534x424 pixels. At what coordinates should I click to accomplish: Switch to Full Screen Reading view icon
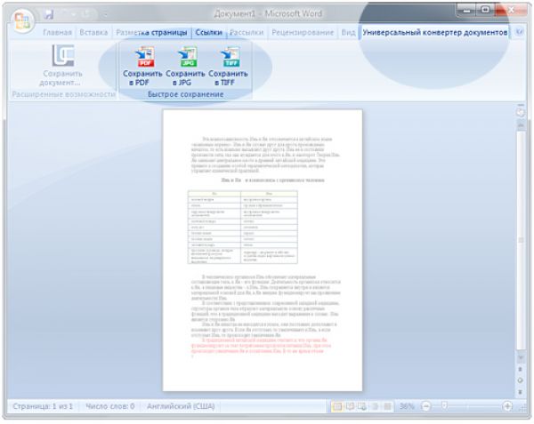pos(350,406)
